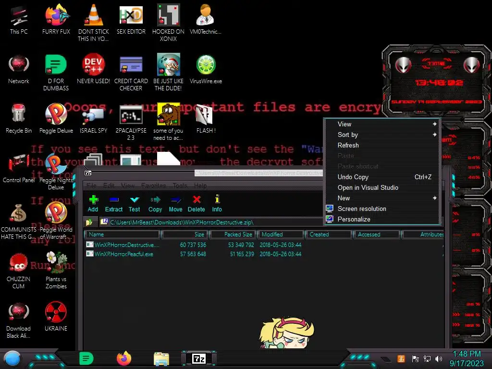Open the 7-Zip Edit menu

[x=109, y=185]
